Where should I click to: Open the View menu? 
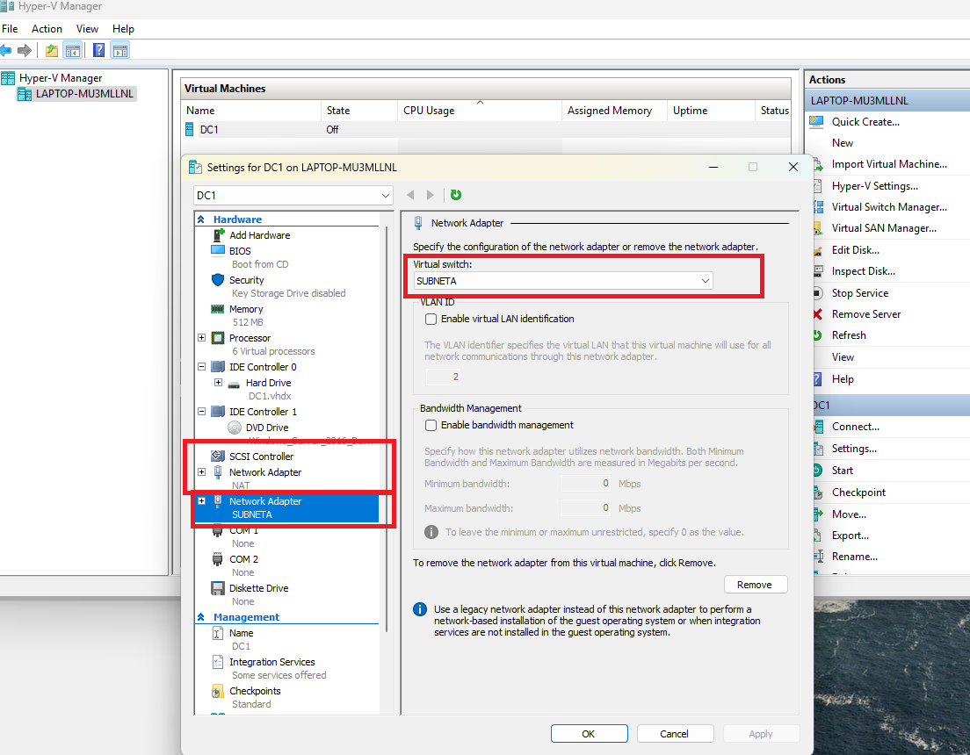[87, 28]
